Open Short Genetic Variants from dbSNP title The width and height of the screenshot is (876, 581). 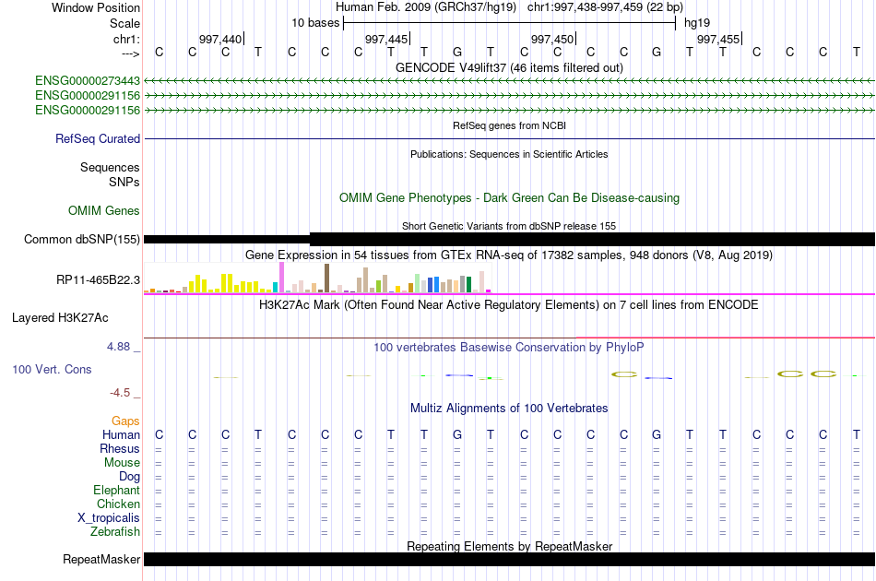click(x=509, y=226)
